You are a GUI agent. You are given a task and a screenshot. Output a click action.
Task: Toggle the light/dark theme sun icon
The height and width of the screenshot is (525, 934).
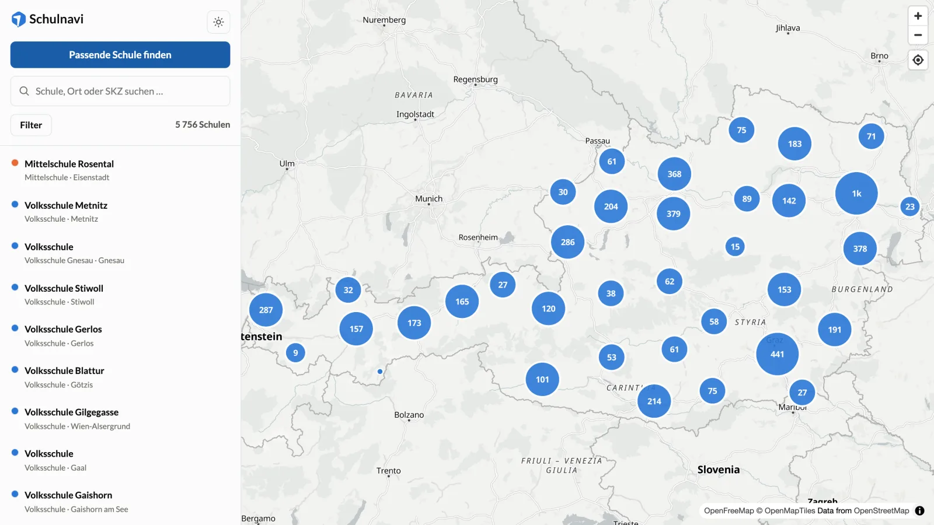coord(218,22)
